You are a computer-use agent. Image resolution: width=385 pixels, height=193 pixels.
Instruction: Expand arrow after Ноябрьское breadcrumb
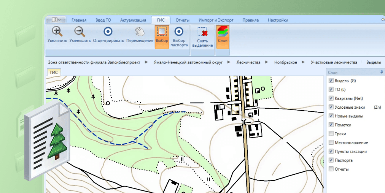click(304, 62)
